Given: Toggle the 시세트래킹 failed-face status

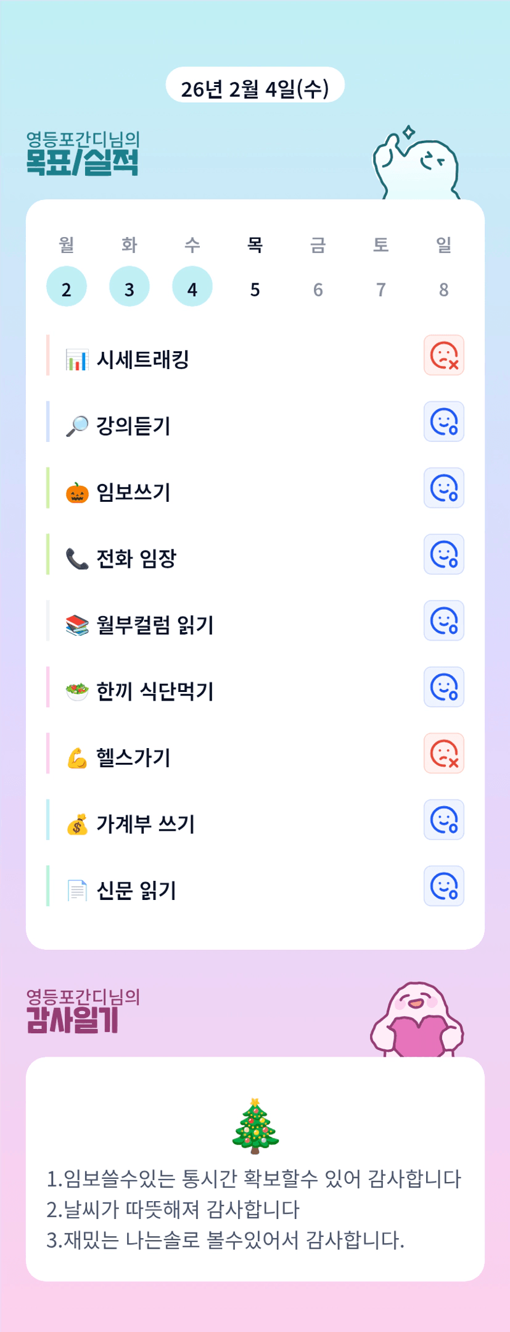Looking at the screenshot, I should [443, 355].
